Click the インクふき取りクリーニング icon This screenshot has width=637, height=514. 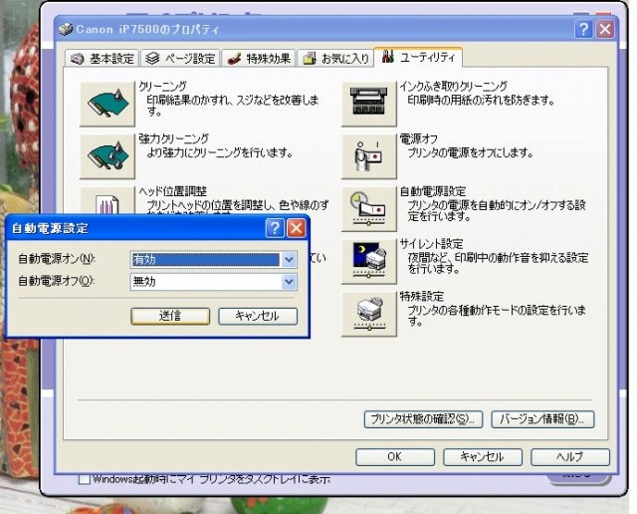[368, 103]
